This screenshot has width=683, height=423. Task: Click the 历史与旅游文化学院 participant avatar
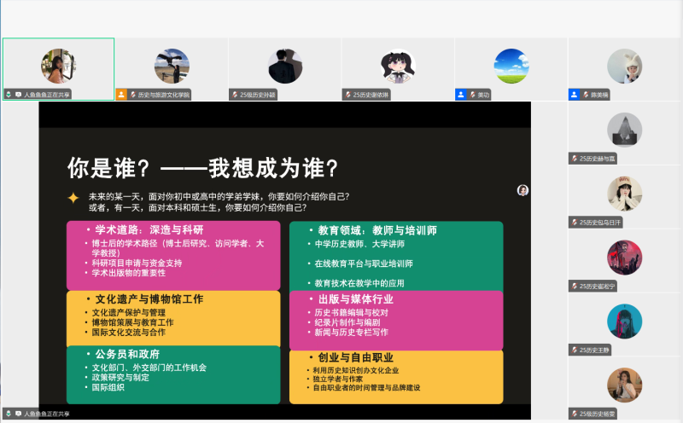[172, 66]
